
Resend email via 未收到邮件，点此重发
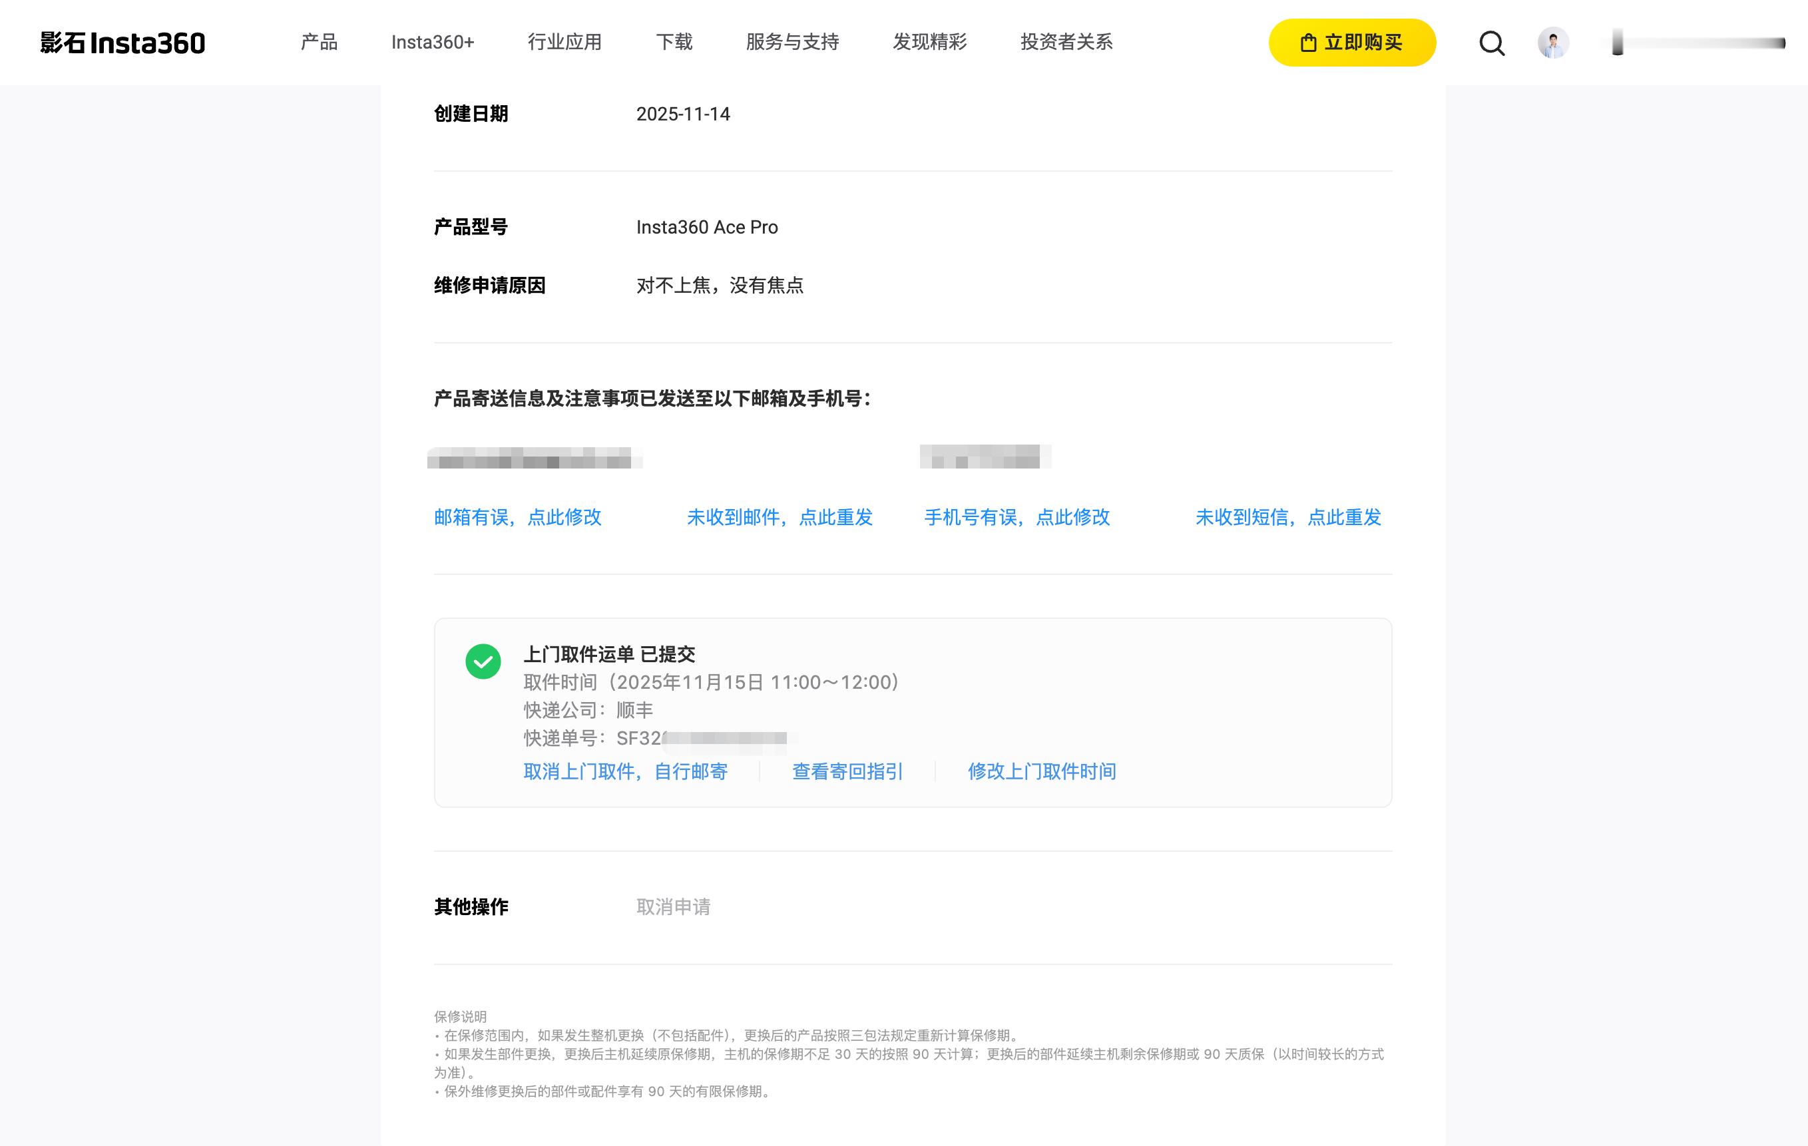[x=780, y=517]
